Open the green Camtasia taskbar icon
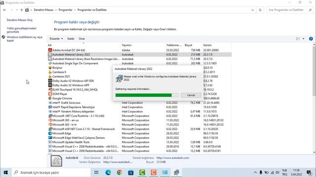 pos(142,173)
